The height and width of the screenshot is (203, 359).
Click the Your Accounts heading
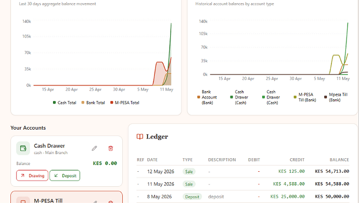[28, 128]
